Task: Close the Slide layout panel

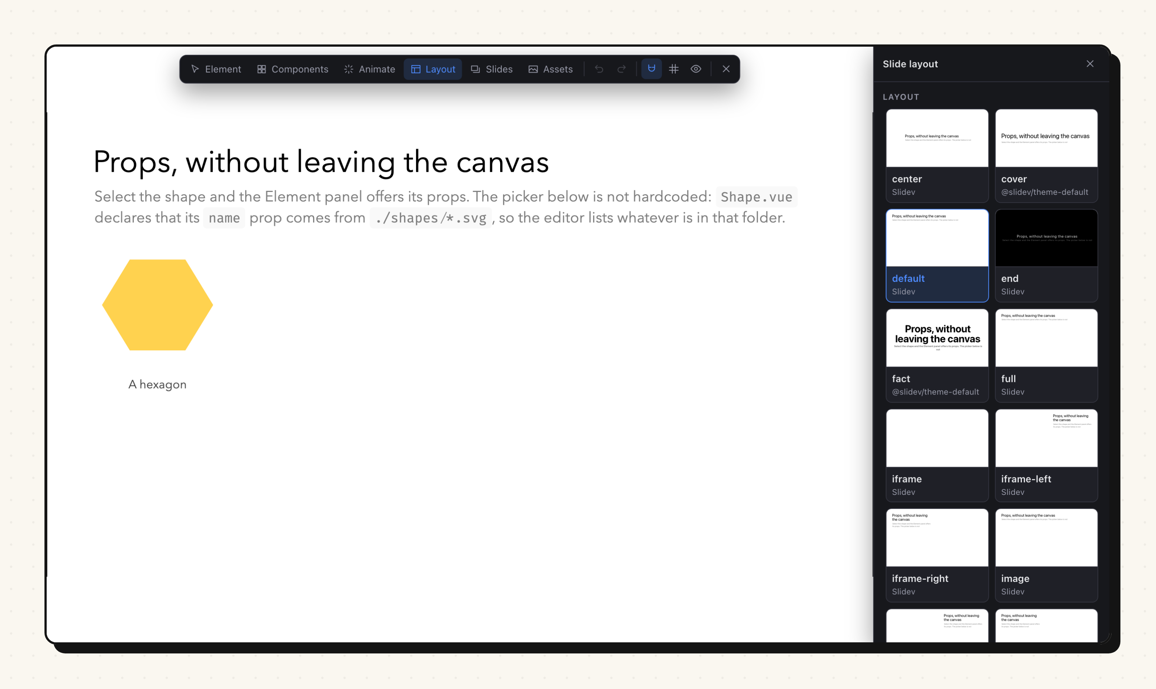Action: coord(1090,64)
